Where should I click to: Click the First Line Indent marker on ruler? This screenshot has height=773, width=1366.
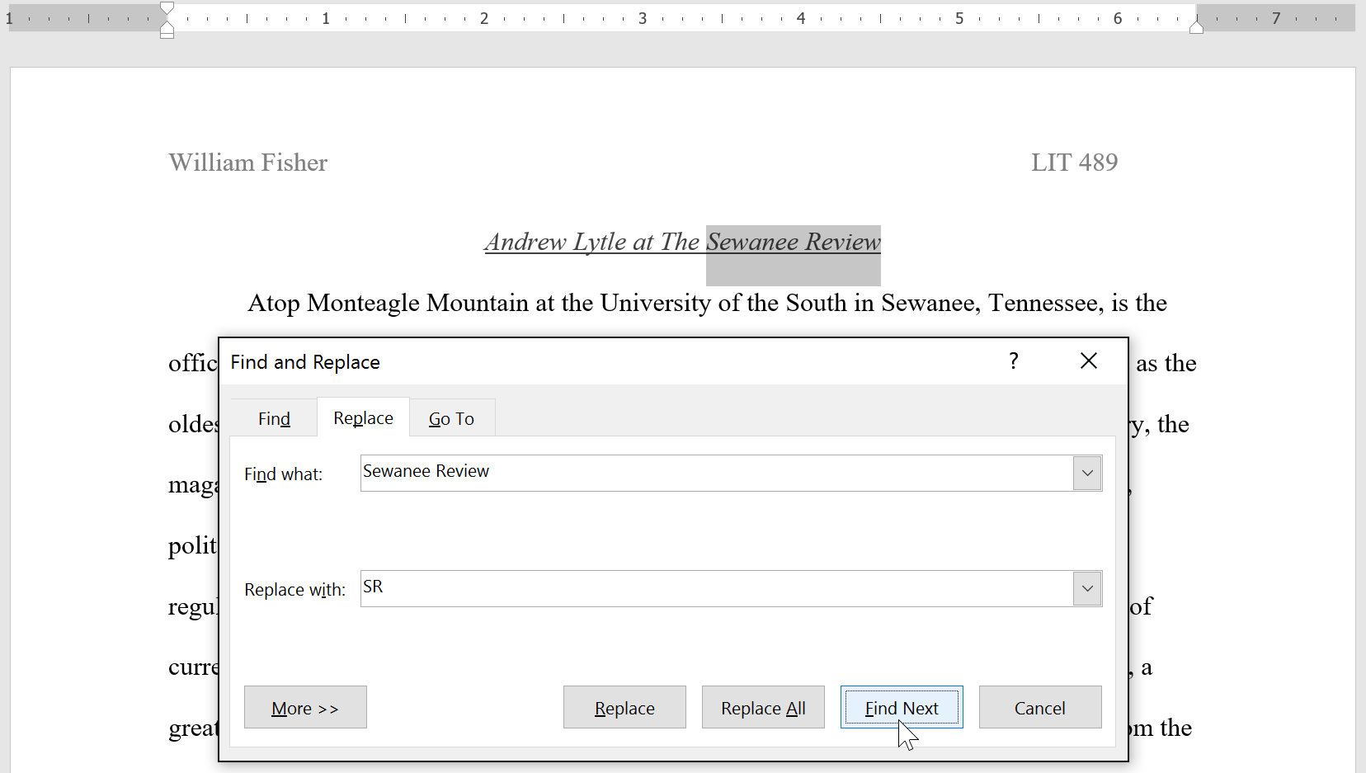tap(167, 8)
